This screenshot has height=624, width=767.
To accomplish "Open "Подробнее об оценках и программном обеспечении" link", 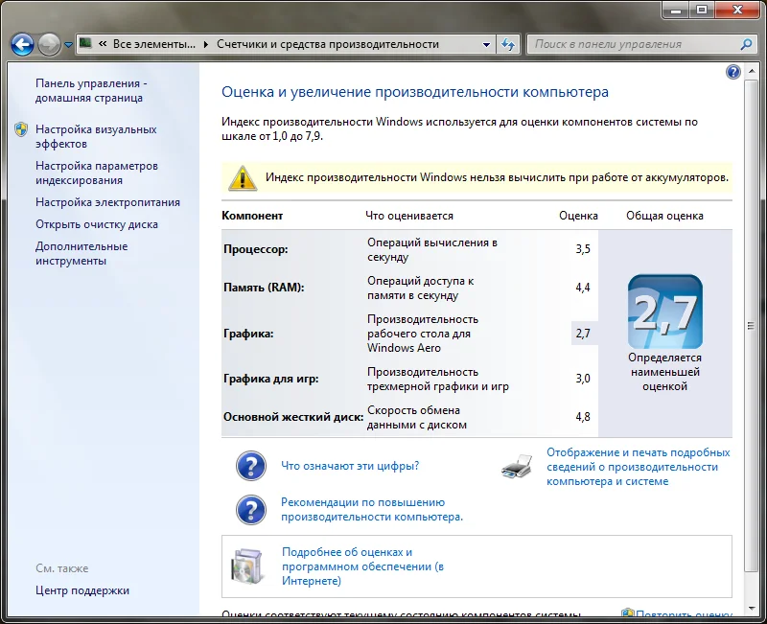I will [x=362, y=566].
